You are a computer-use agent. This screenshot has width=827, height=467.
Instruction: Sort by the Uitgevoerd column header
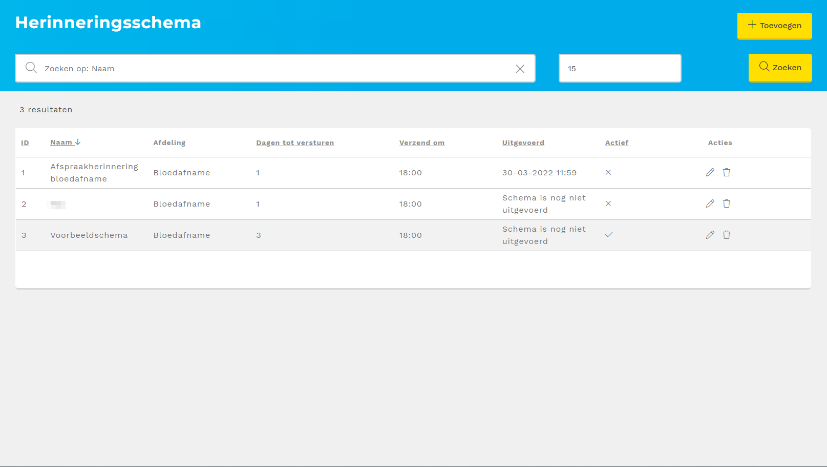523,143
